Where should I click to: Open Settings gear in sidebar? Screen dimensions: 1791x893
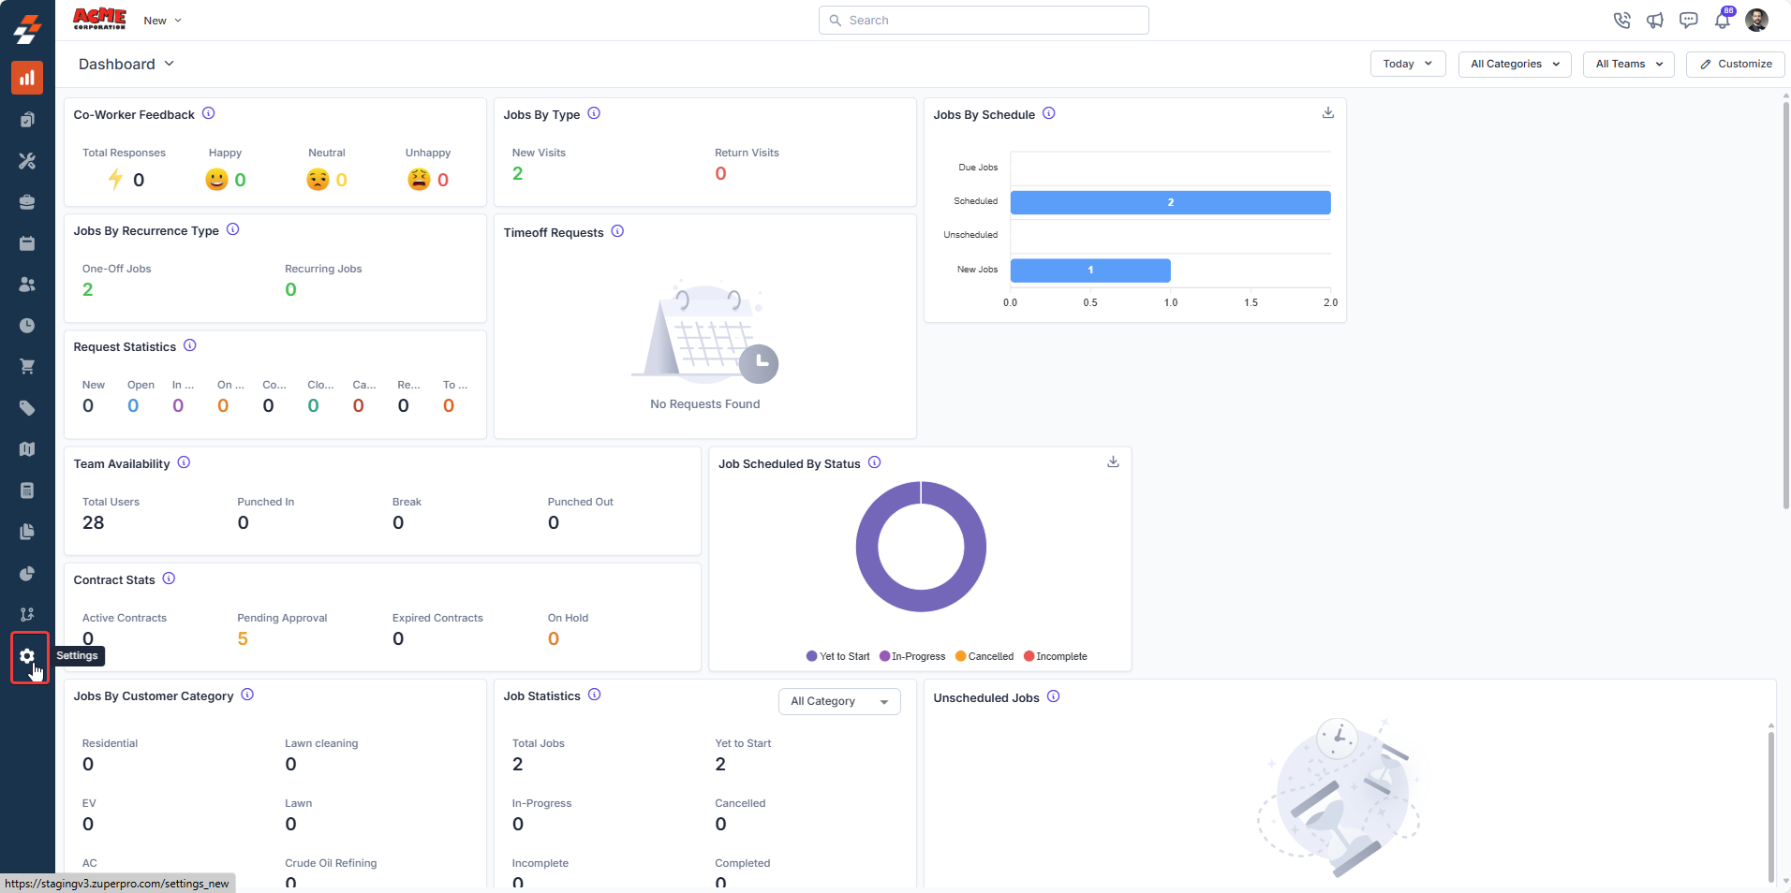(27, 656)
